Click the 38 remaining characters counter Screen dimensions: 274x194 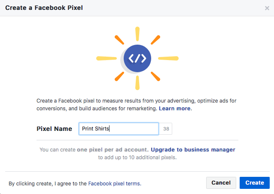click(x=166, y=129)
